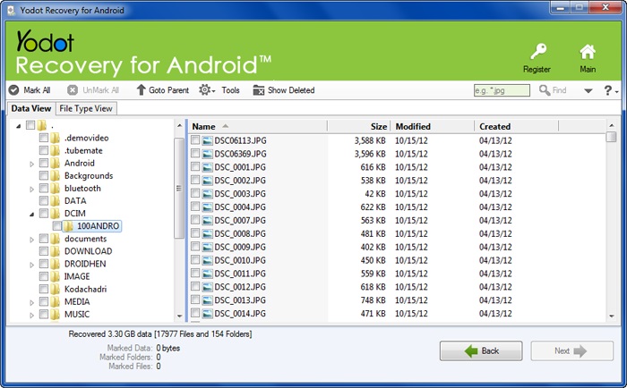627x388 pixels.
Task: Select the documents folder in tree
Action: point(86,239)
